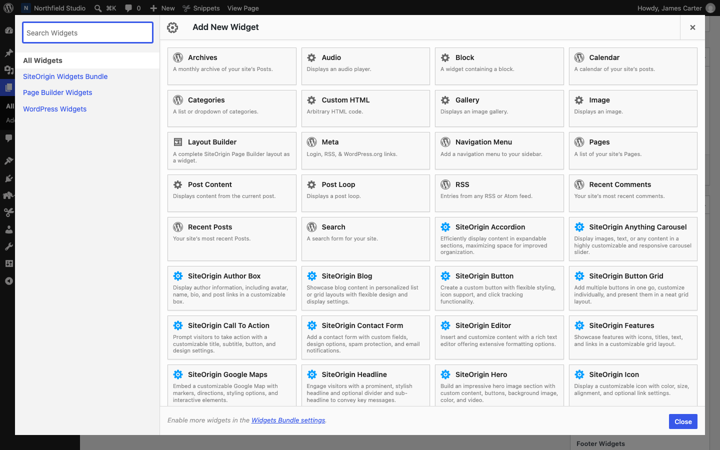
Task: Show only WordPress Widgets
Action: (x=55, y=109)
